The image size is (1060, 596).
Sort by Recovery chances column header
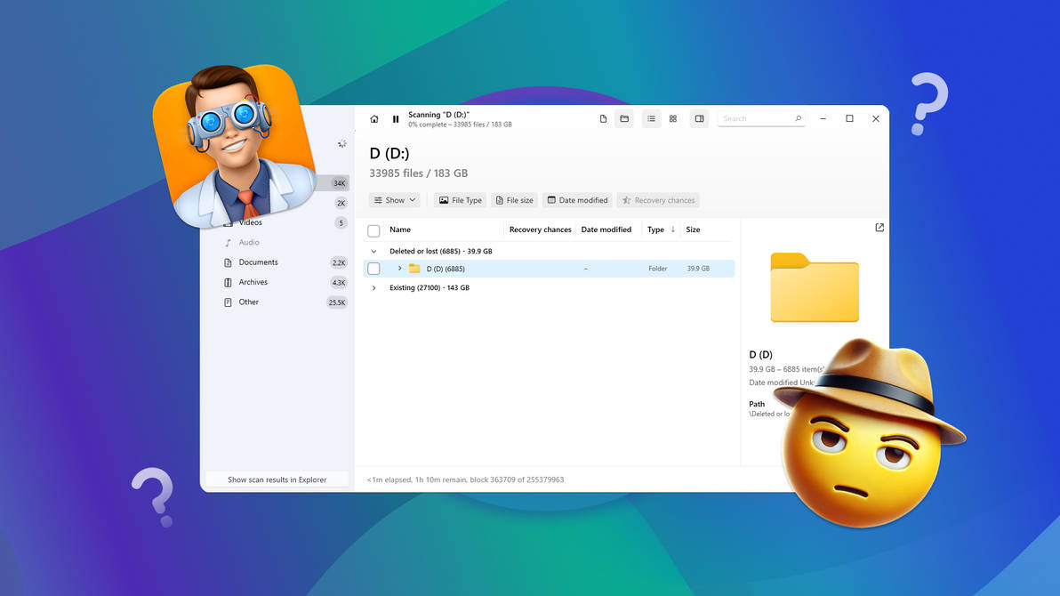click(540, 230)
